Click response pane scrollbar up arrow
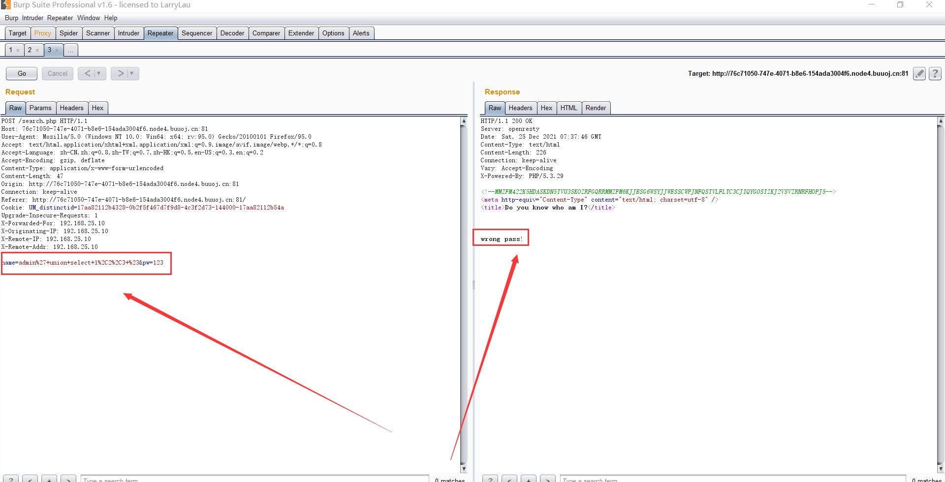This screenshot has width=945, height=482. (x=941, y=120)
